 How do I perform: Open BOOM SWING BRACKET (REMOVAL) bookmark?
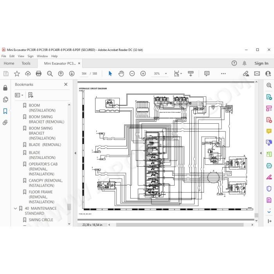click(47, 119)
